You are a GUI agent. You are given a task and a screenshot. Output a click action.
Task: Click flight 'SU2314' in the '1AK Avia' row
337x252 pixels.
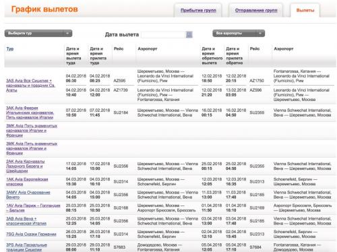(121, 181)
